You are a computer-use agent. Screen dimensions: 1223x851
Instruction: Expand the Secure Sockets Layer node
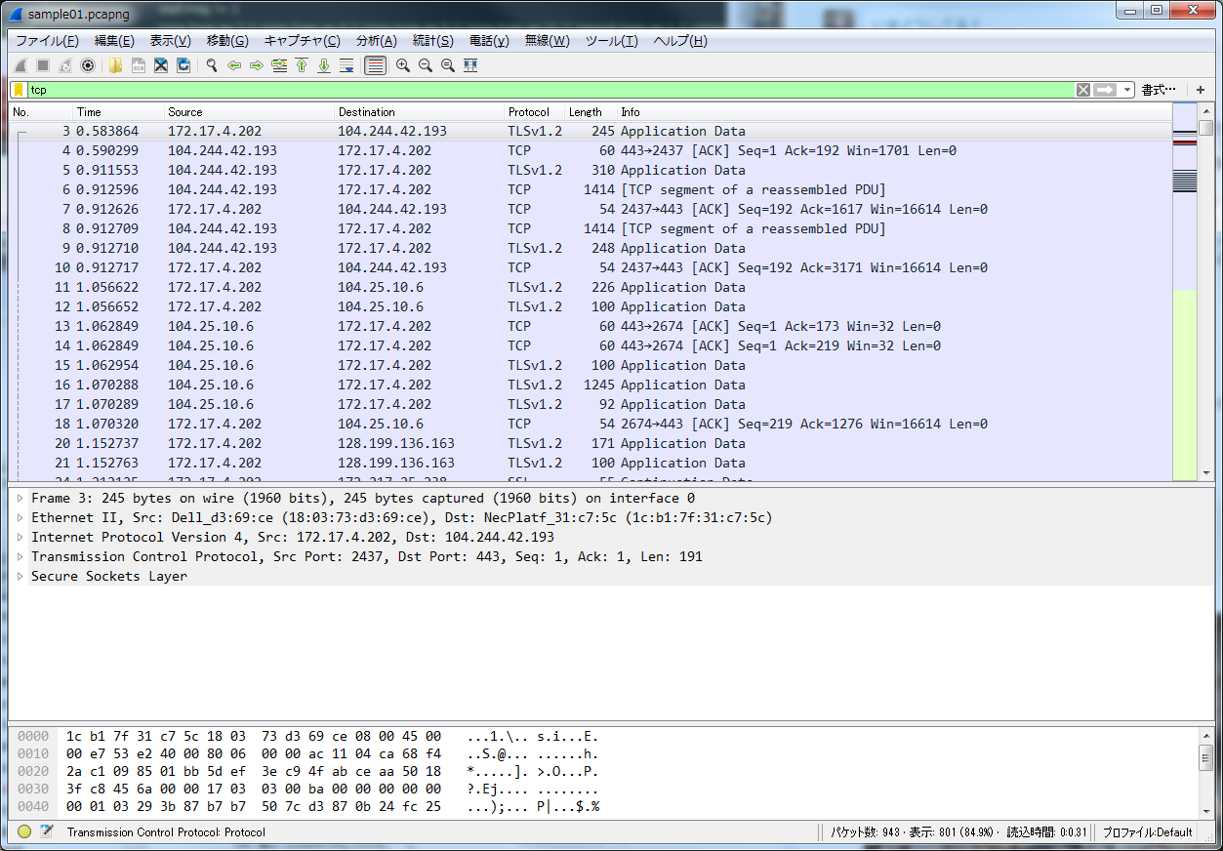(x=20, y=576)
